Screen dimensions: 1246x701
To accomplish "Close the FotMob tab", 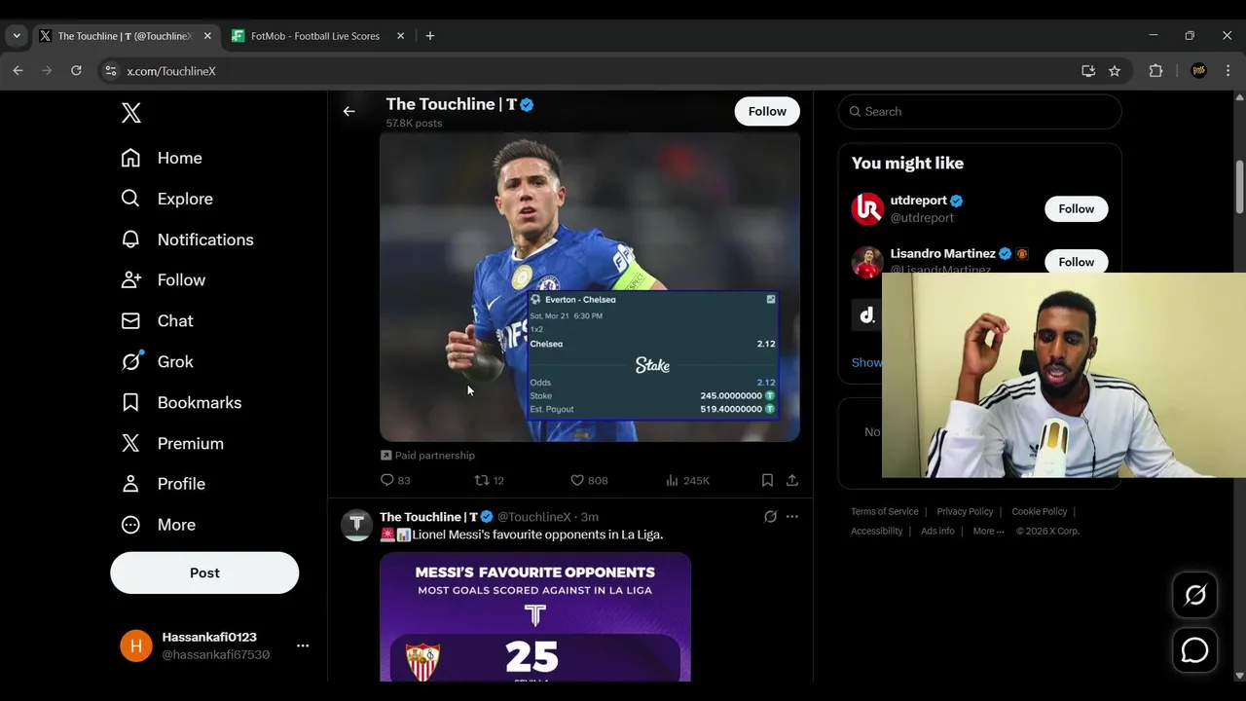I will (400, 36).
